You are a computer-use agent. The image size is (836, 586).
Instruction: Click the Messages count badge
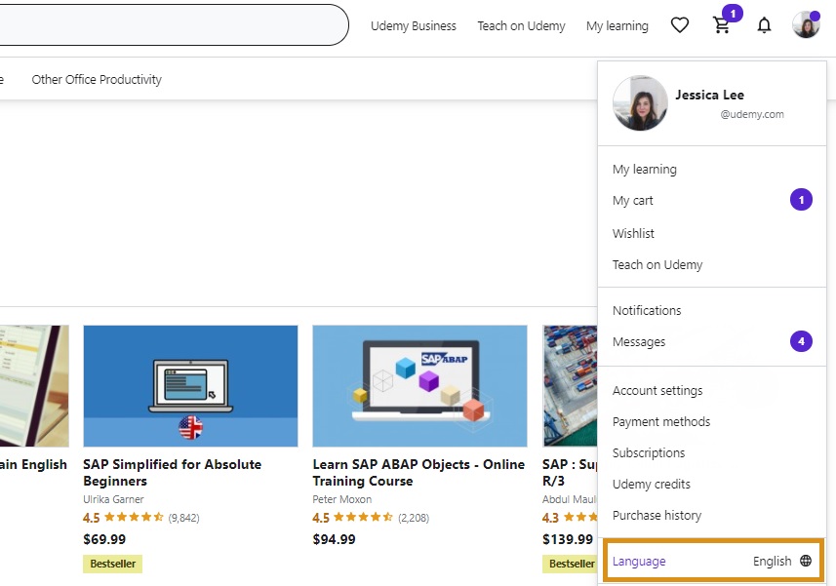801,341
